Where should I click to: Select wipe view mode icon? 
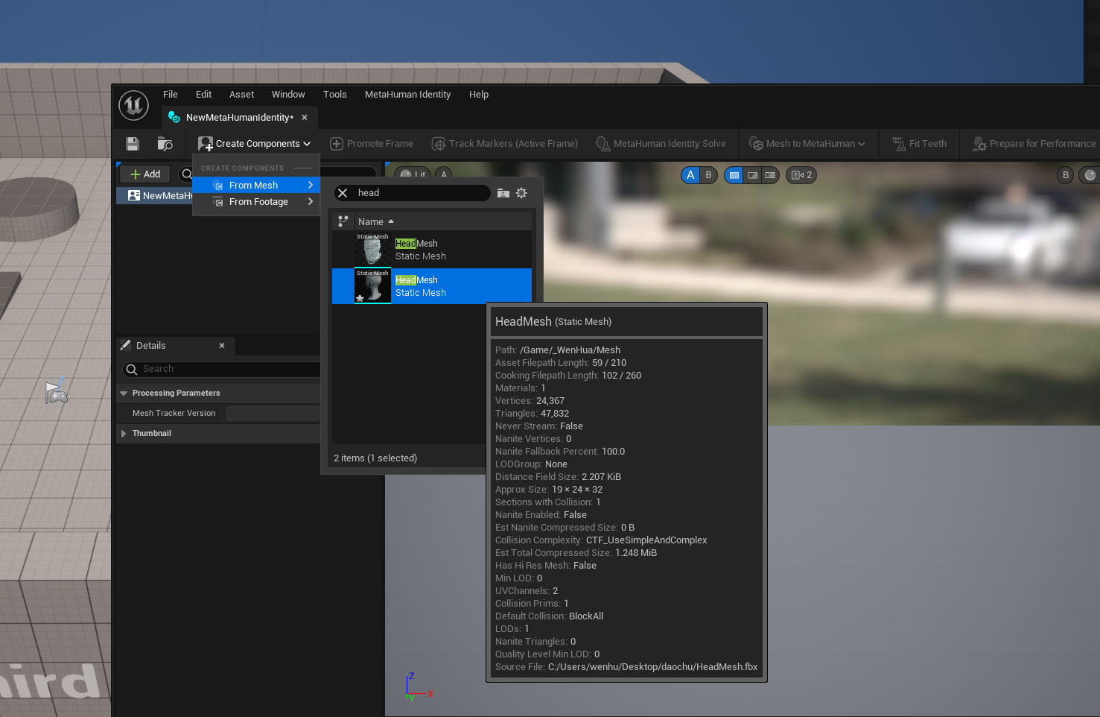pyautogui.click(x=752, y=175)
